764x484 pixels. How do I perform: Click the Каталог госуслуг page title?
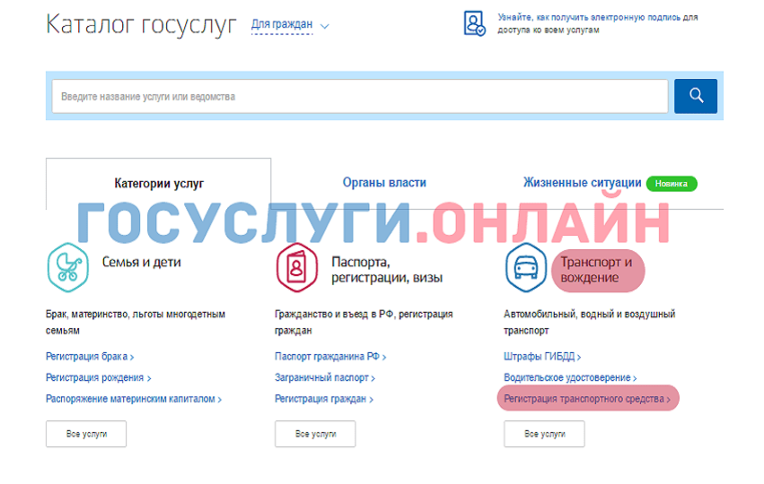141,25
